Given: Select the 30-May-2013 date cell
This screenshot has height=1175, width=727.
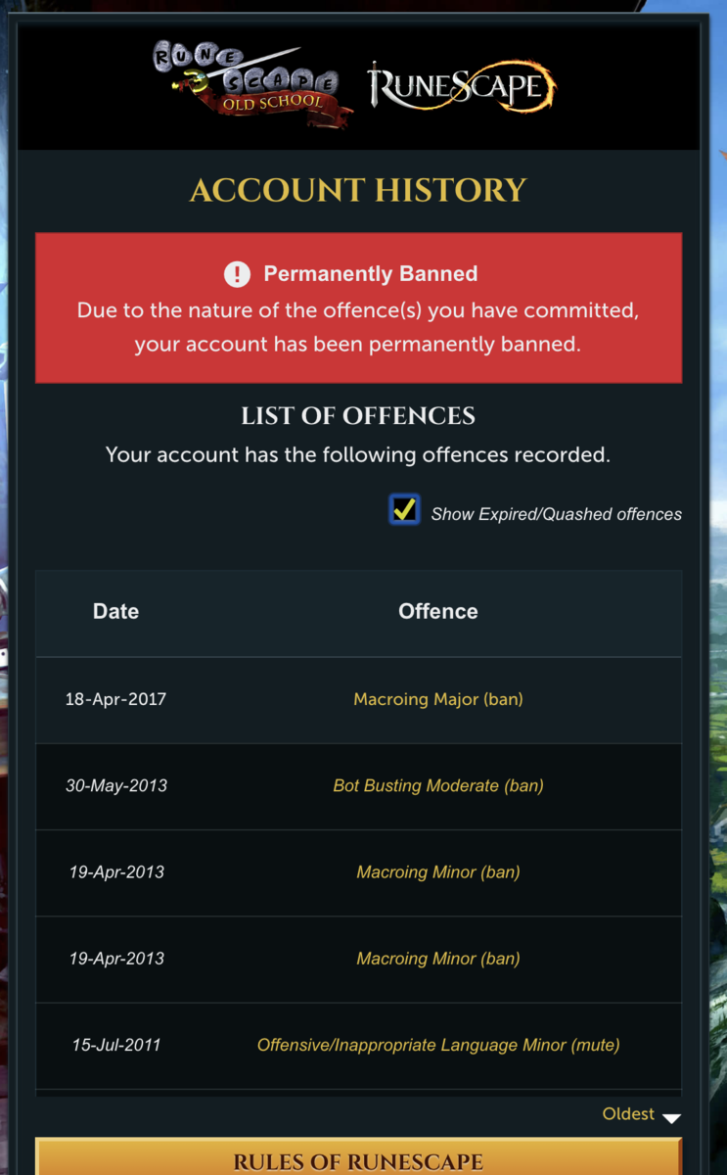Looking at the screenshot, I should click(115, 785).
